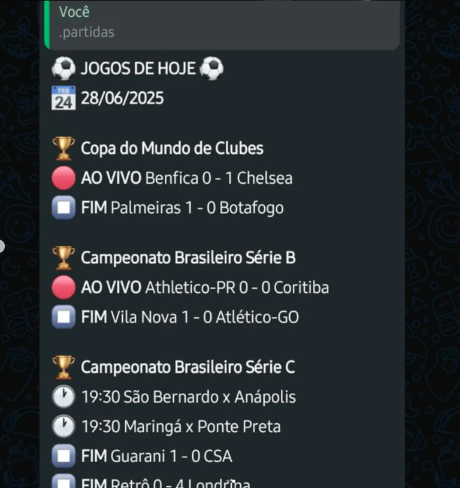
Task: Click the trophy icon for Copa do Mundo de Clubes
Action: click(63, 148)
